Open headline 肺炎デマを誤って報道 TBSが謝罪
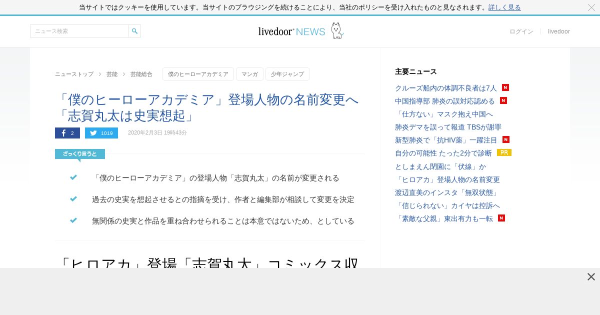The width and height of the screenshot is (600, 315). point(448,127)
